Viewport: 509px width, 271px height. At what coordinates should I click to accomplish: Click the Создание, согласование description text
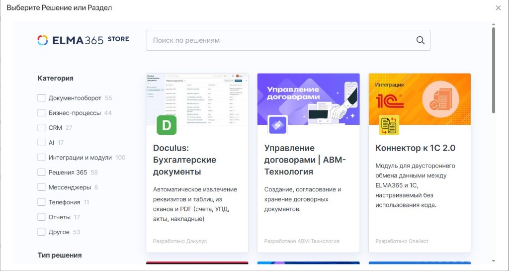click(x=303, y=199)
